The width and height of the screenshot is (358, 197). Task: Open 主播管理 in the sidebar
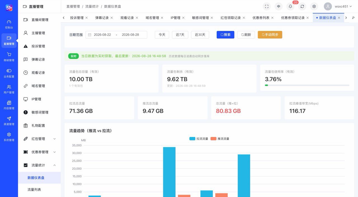[x=39, y=33]
